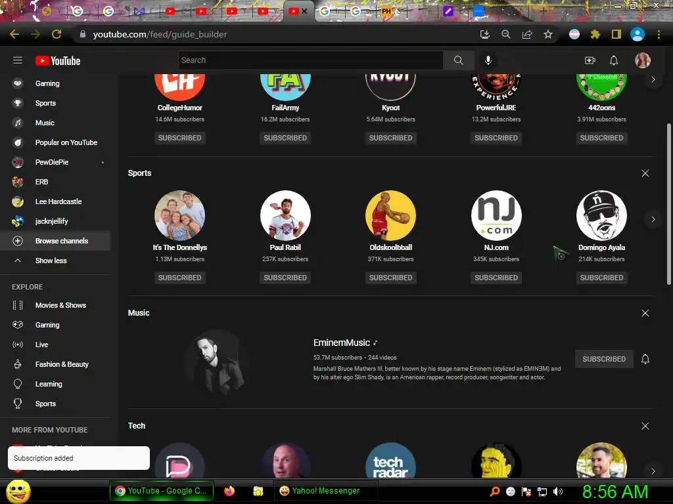Image resolution: width=673 pixels, height=504 pixels.
Task: Start voice search with microphone icon
Action: coord(488,60)
